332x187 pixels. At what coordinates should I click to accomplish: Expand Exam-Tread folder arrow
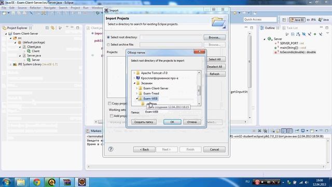coord(136,94)
